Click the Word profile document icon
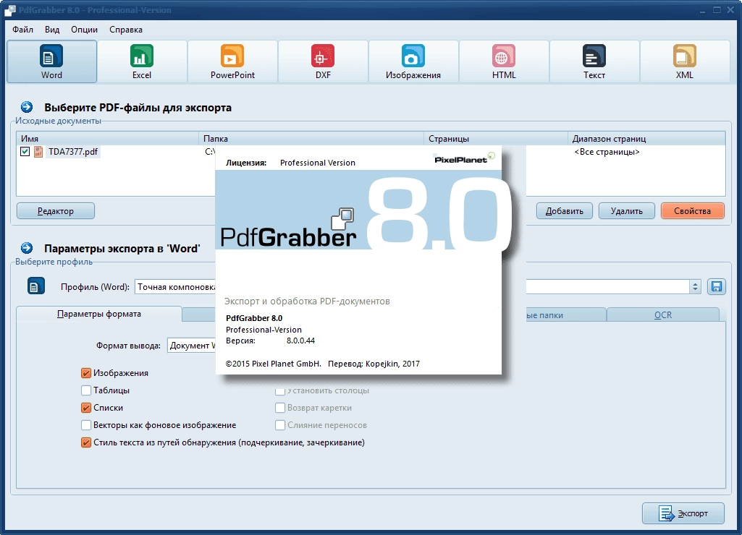 click(36, 286)
